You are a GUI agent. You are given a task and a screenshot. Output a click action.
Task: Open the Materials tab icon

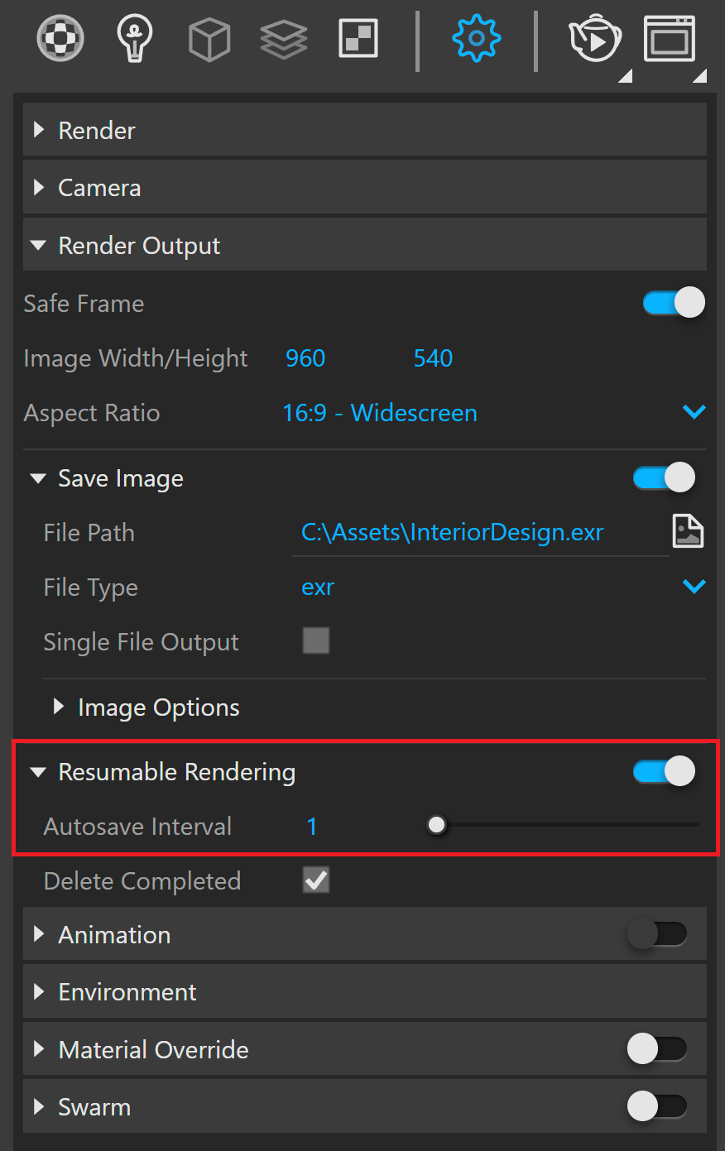tap(60, 39)
